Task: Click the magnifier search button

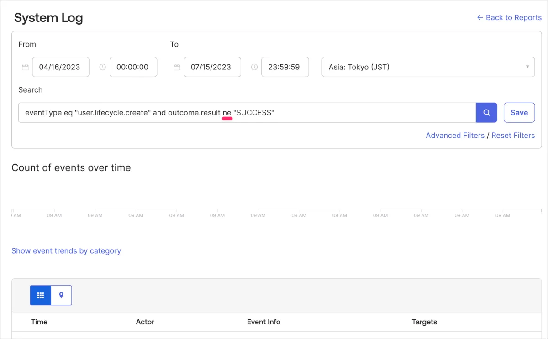Action: [x=486, y=113]
